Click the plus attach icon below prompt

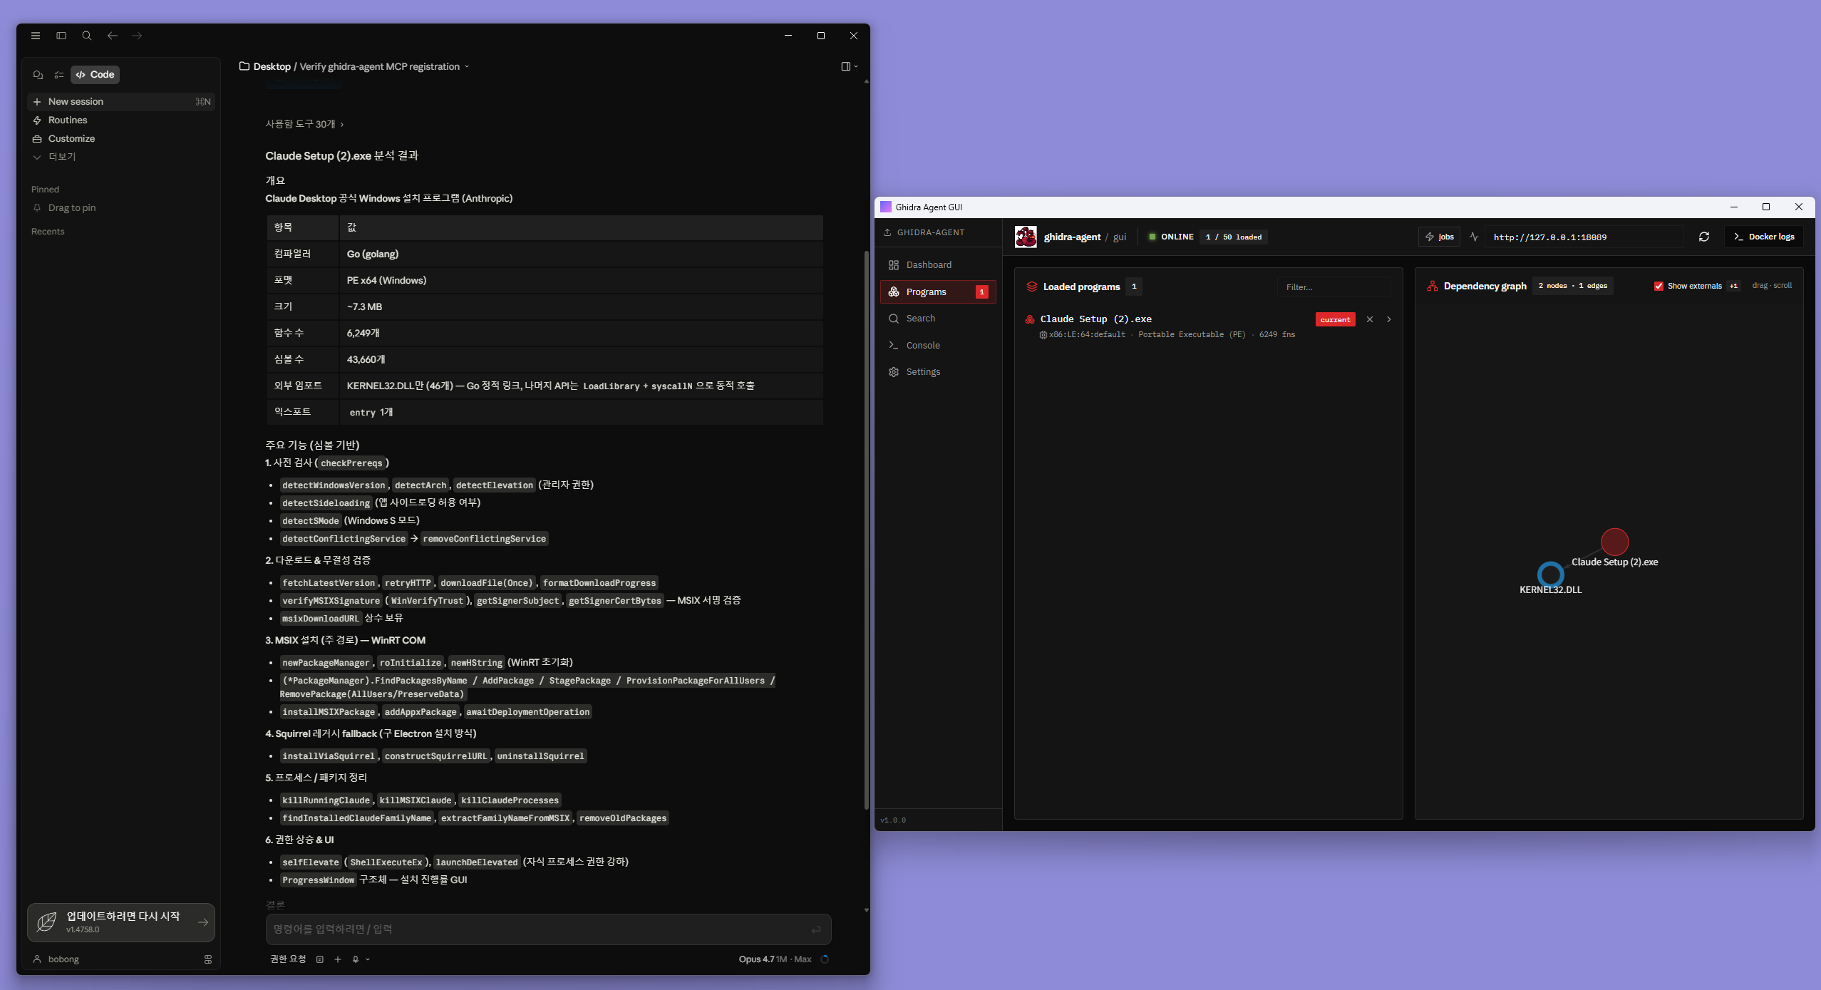click(x=338, y=959)
